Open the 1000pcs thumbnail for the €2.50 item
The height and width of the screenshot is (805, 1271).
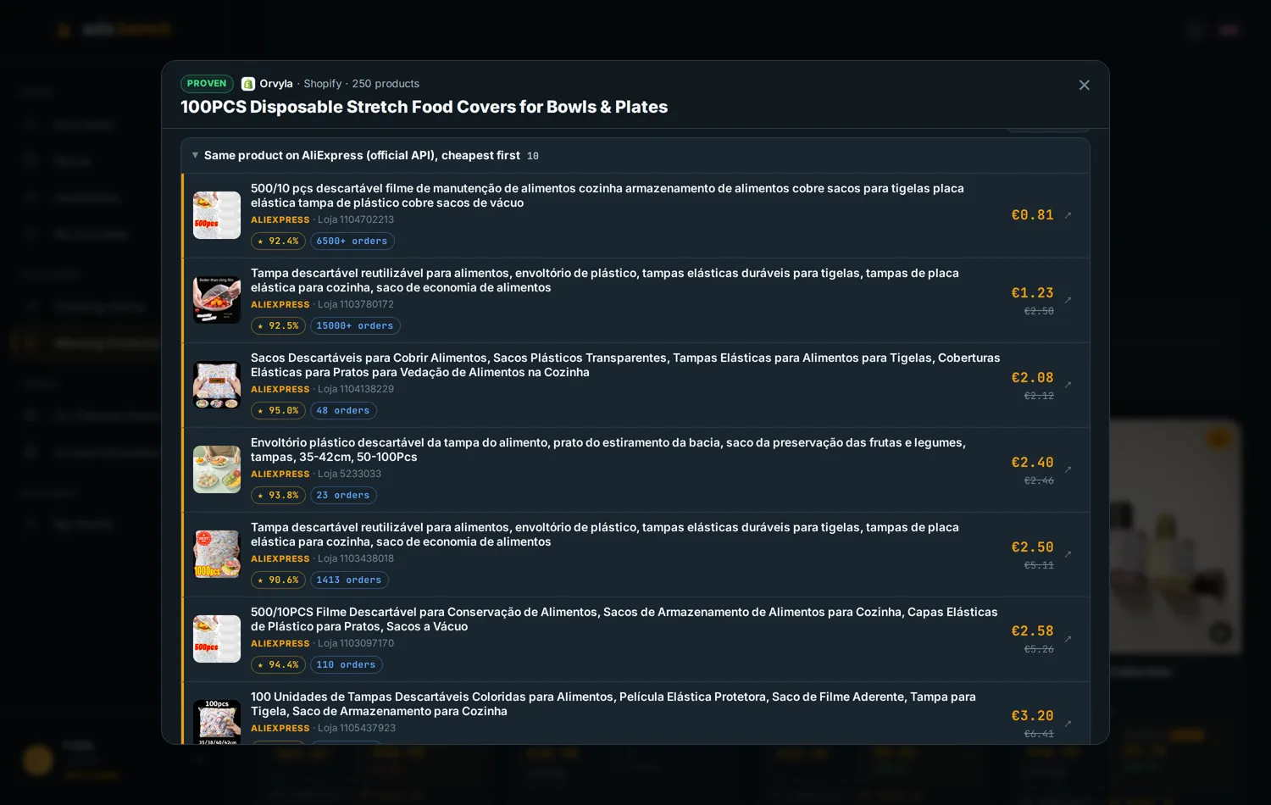[x=217, y=554]
